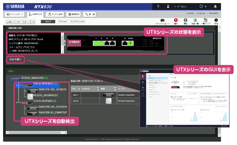Select RTX830_M5B042852 in the tree
Image resolution: width=237 pixels, height=145 pixels.
click(33, 78)
